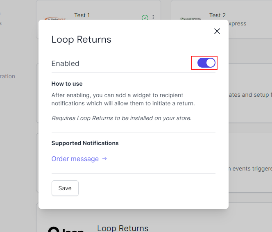Screen dimensions: 272x232
Task: Open the Loop Returns card below the dialog
Action: 122,228
